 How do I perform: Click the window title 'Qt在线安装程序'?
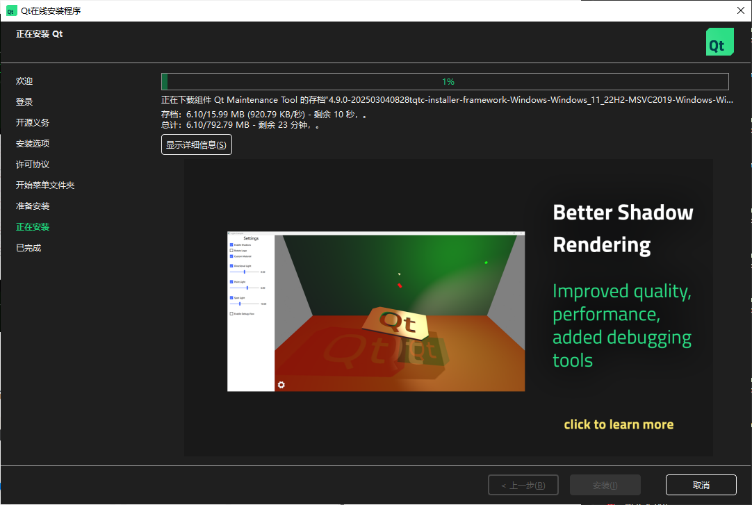click(51, 11)
